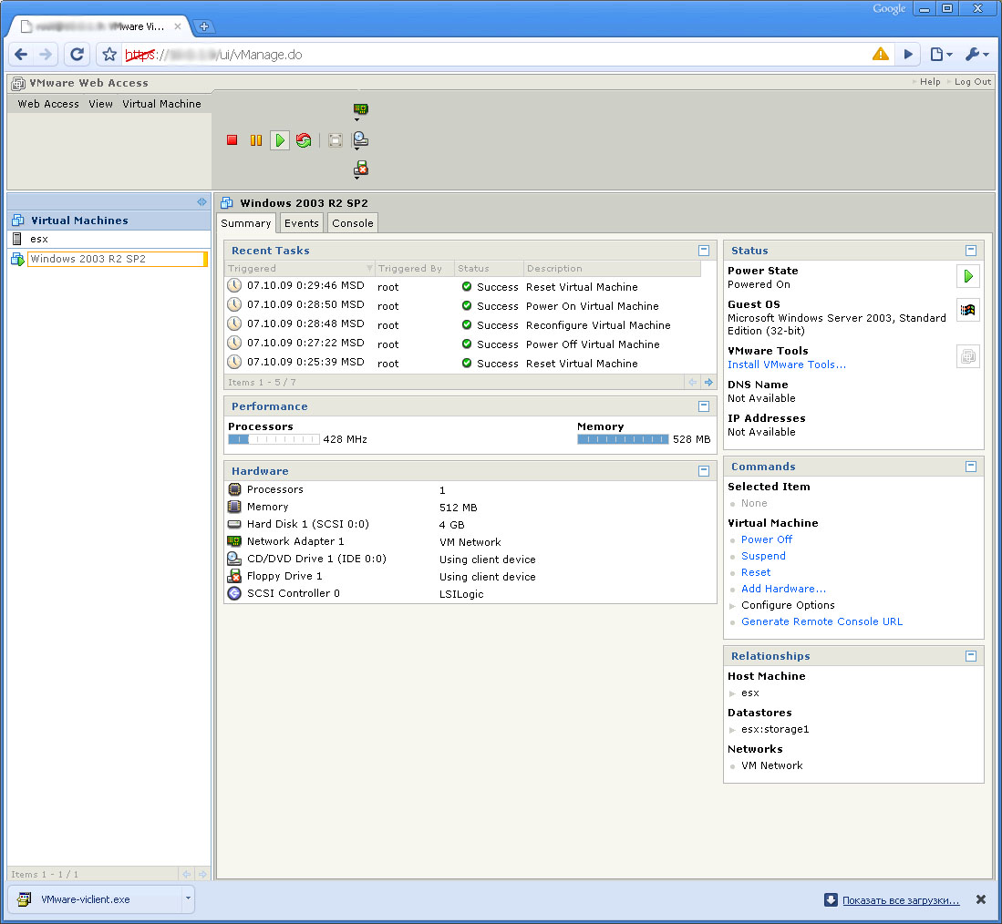Close the downloads bar
The width and height of the screenshot is (1002, 924).
[x=981, y=899]
